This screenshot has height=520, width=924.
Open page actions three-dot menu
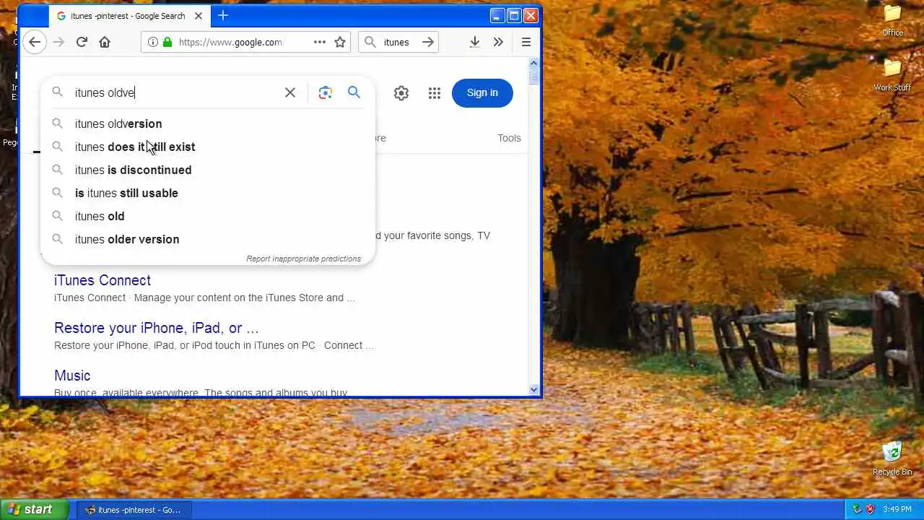click(x=319, y=42)
